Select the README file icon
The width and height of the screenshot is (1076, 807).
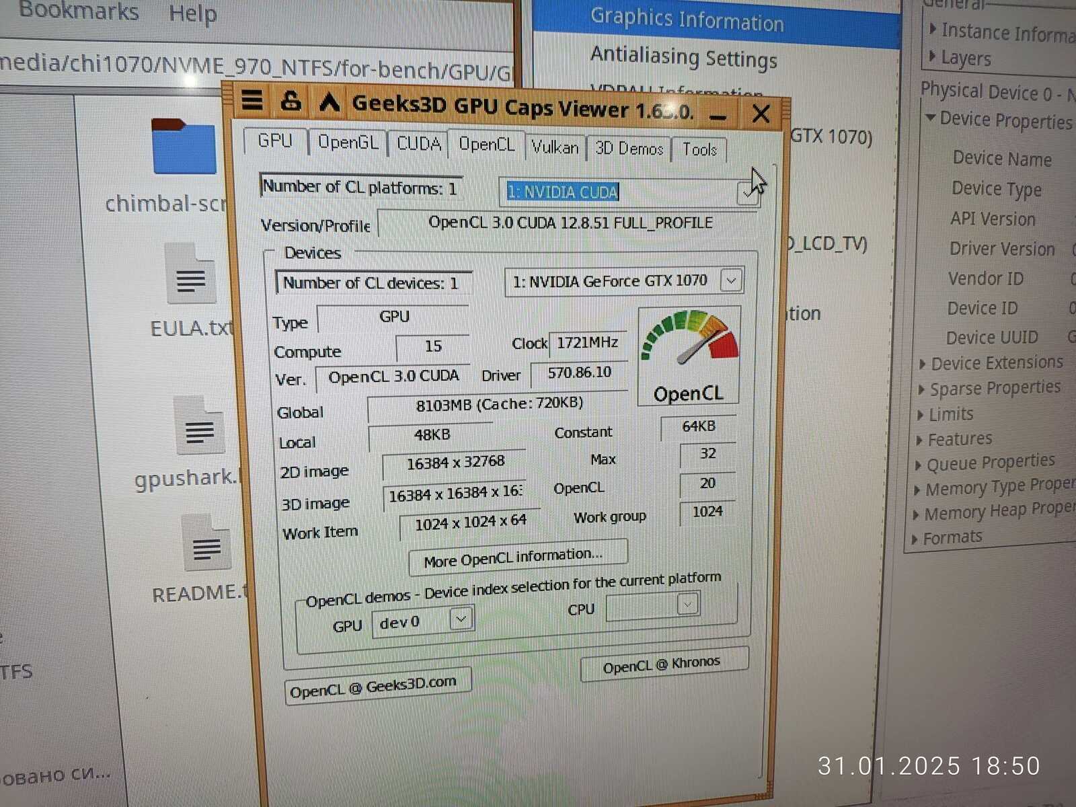pyautogui.click(x=206, y=544)
